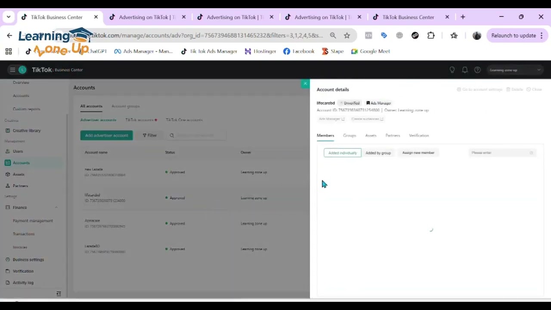Click the new Lazada account row name
551x310 pixels.
pyautogui.click(x=94, y=170)
